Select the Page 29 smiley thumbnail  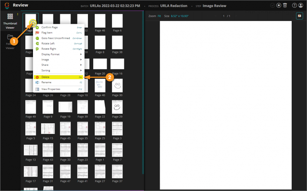pyautogui.click(x=117, y=107)
